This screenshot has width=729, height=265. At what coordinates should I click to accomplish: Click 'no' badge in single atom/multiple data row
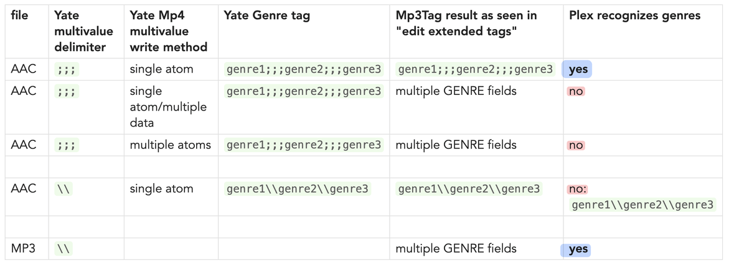tap(576, 92)
